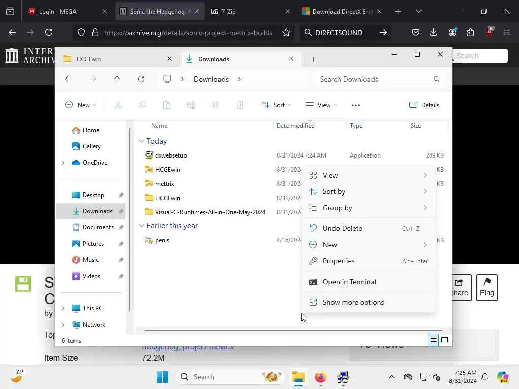Click the Rename icon in Explorer toolbar
Viewport: 519px width, 389px height.
click(191, 105)
